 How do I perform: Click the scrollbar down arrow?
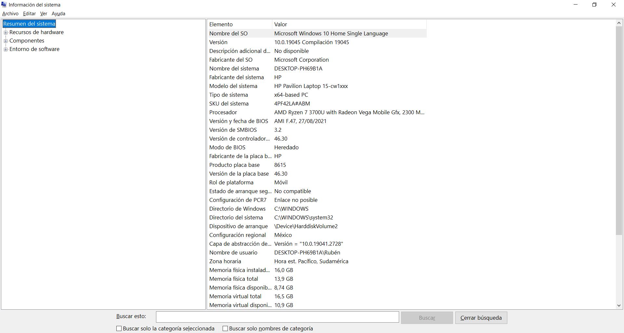[x=619, y=305]
